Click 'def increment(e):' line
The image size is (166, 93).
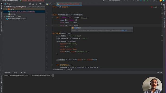click(x=65, y=65)
